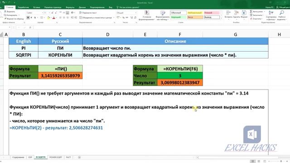Viewport: 290px width, 163px height.
Task: Switch to page layout view in status bar
Action: pos(259,161)
